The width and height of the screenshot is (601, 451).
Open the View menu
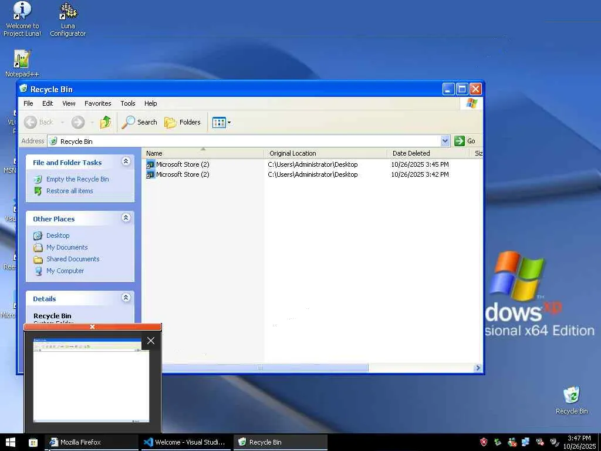tap(69, 103)
